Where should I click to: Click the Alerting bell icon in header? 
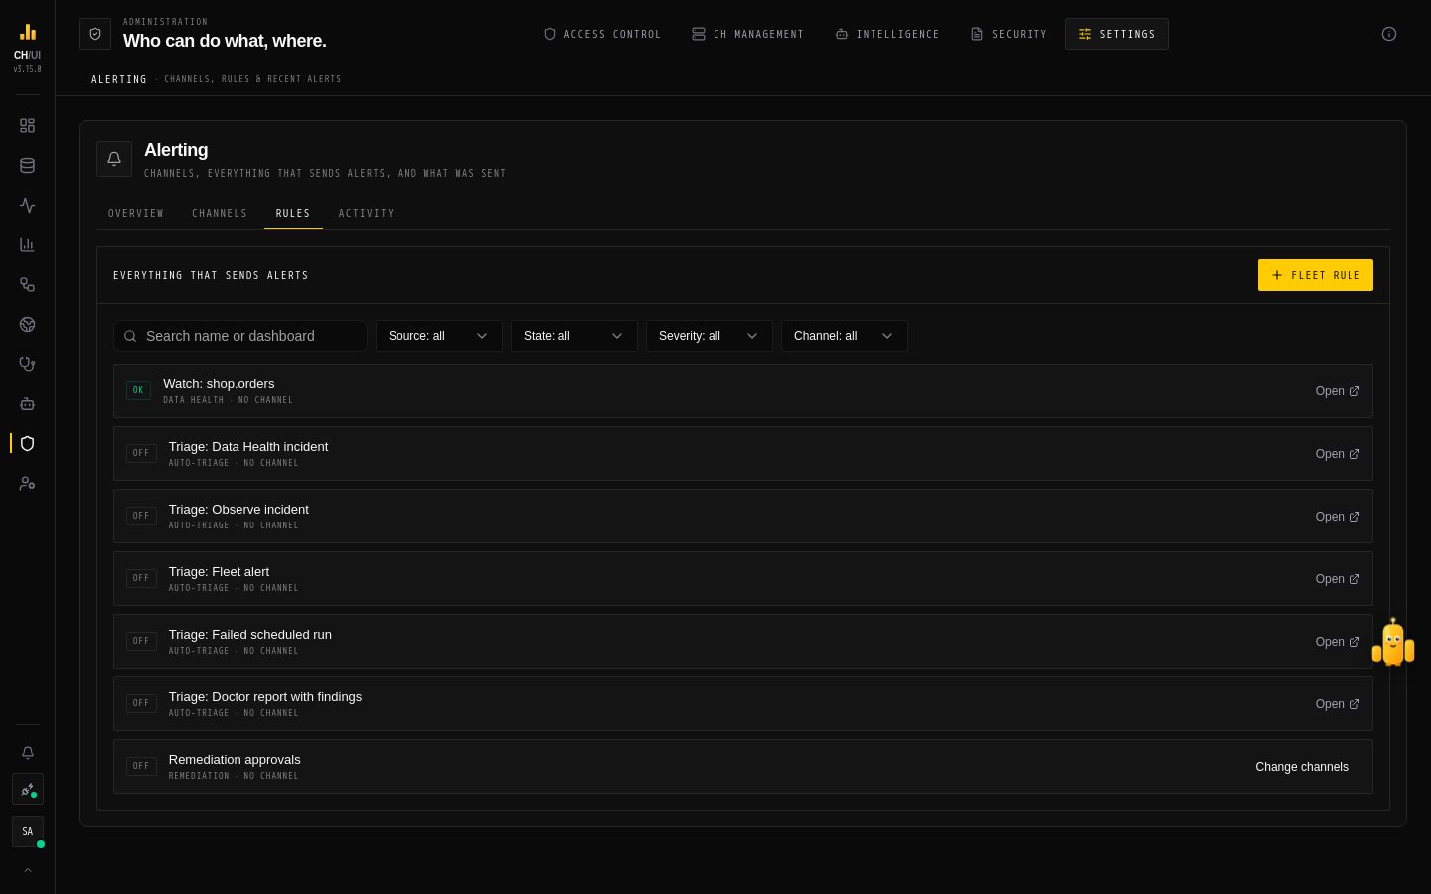coord(114,159)
